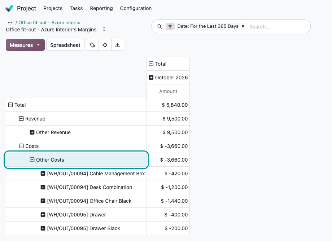Image resolution: width=332 pixels, height=241 pixels.
Task: Click the expand all arrows icon
Action: (105, 45)
